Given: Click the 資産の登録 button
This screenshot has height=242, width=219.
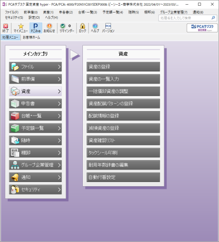Looking at the screenshot, I should click(123, 67).
